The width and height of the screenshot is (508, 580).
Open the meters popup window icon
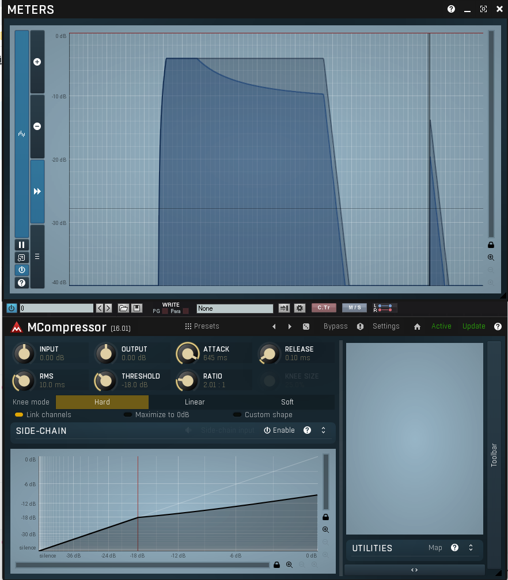tap(21, 258)
